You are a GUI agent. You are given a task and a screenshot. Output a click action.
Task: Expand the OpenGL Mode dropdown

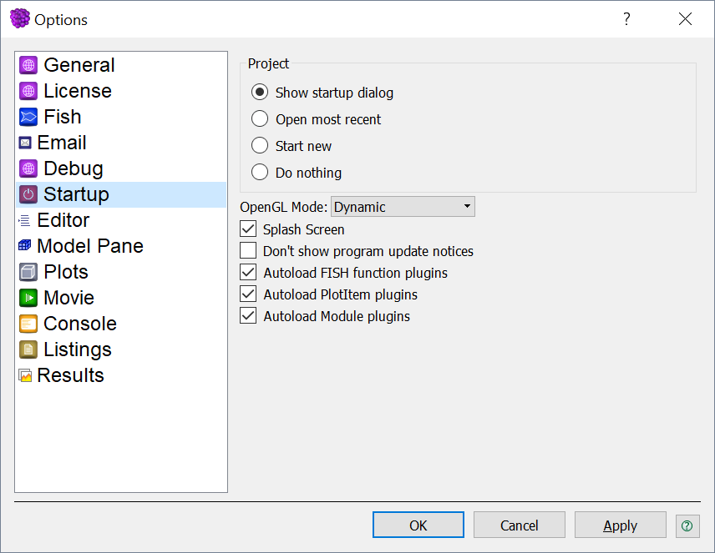pos(403,207)
